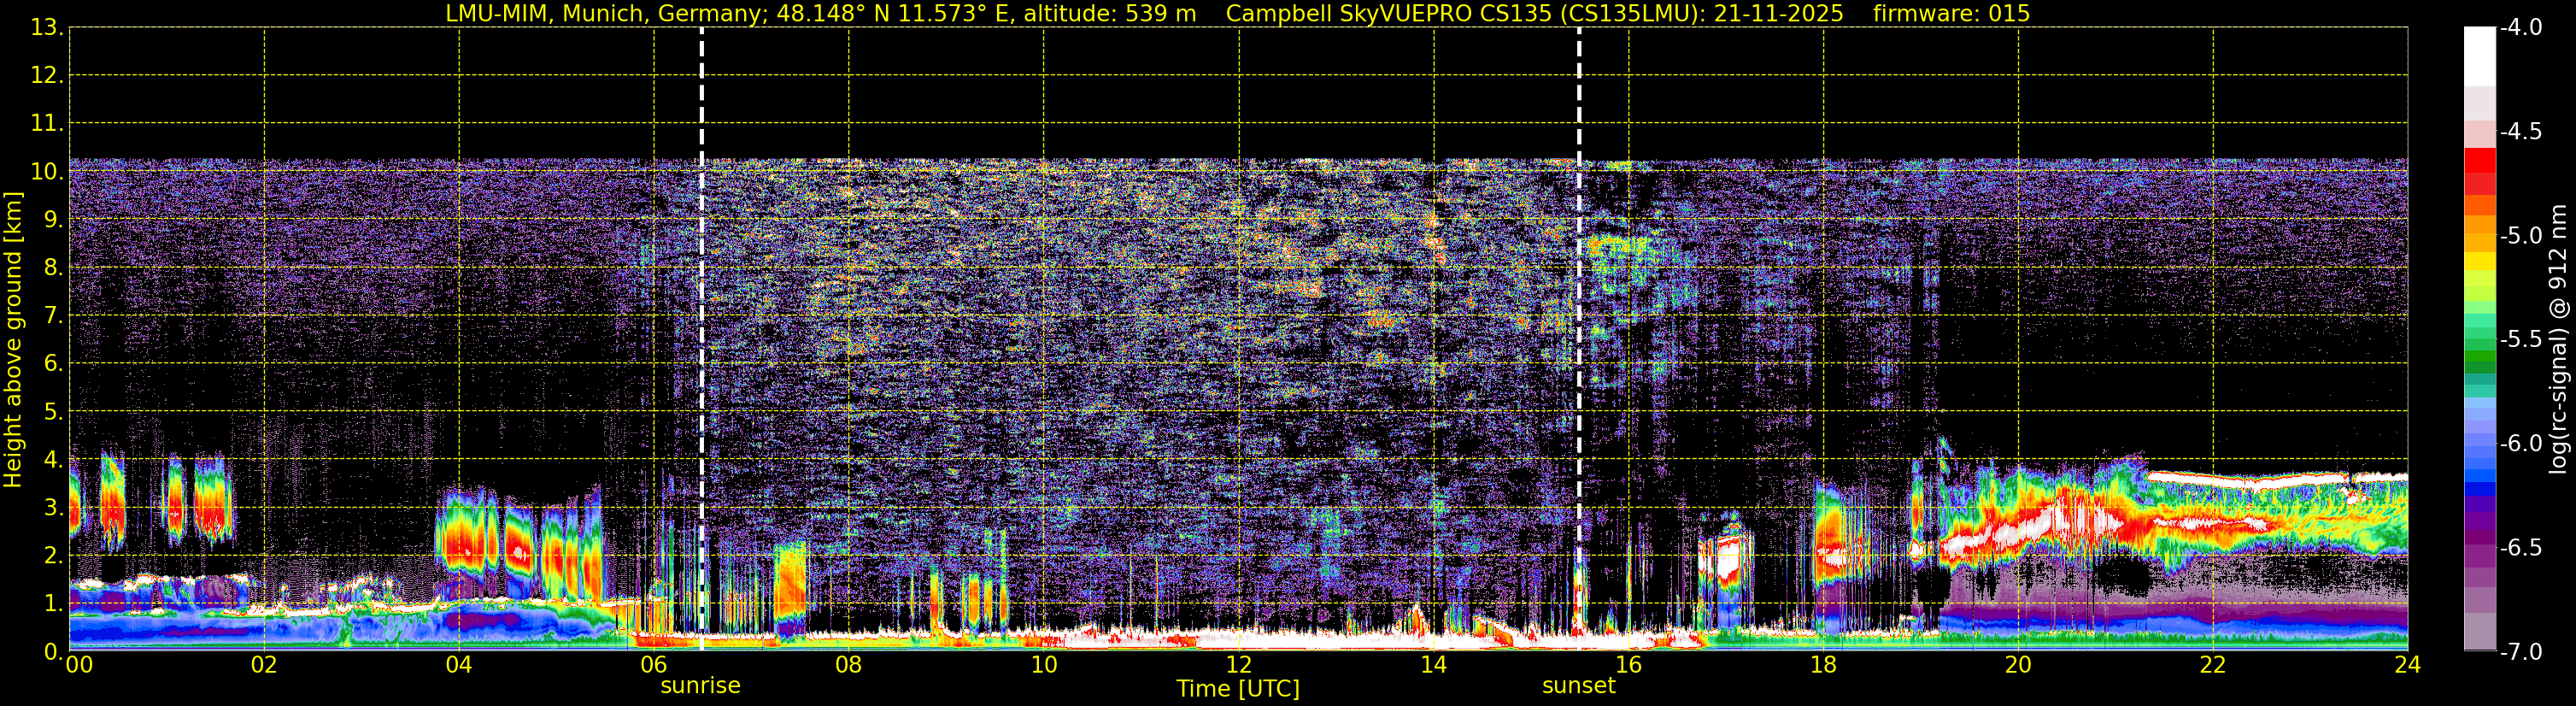
Task: Click the '-5.0' colorbar tick label
Action: point(2521,236)
